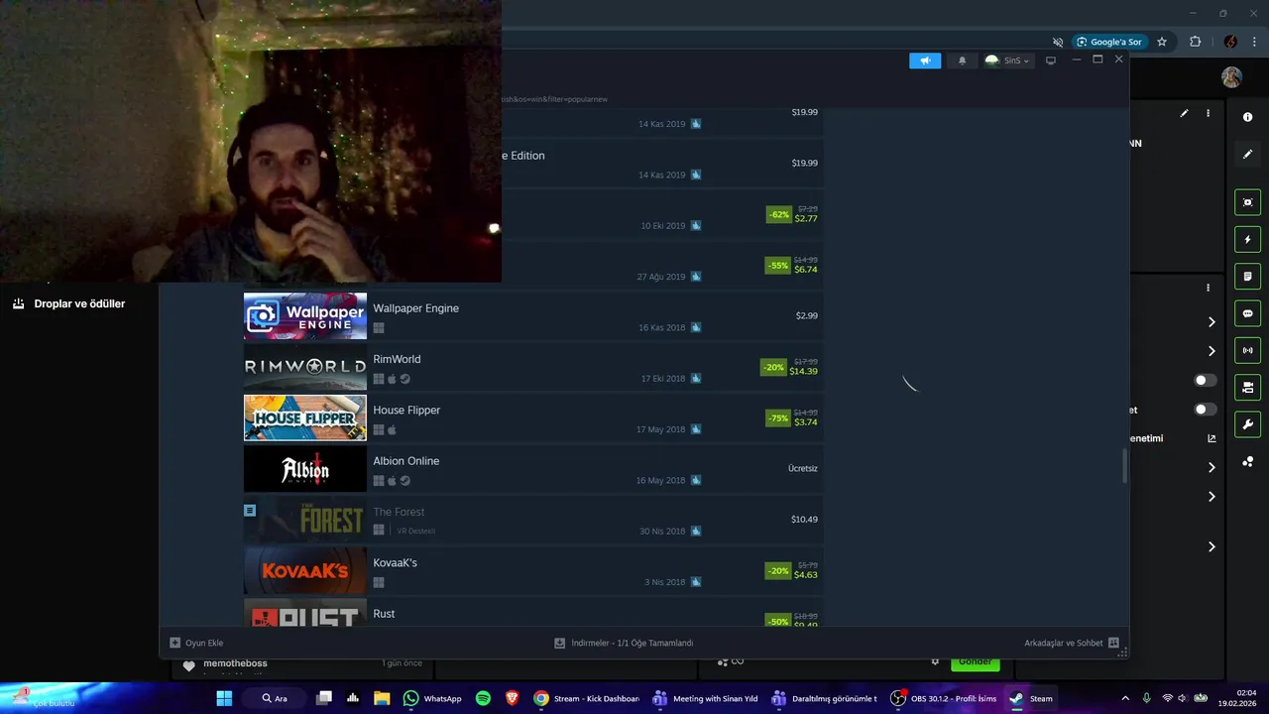Click the Apple platform icon on House Flipper row

(392, 429)
